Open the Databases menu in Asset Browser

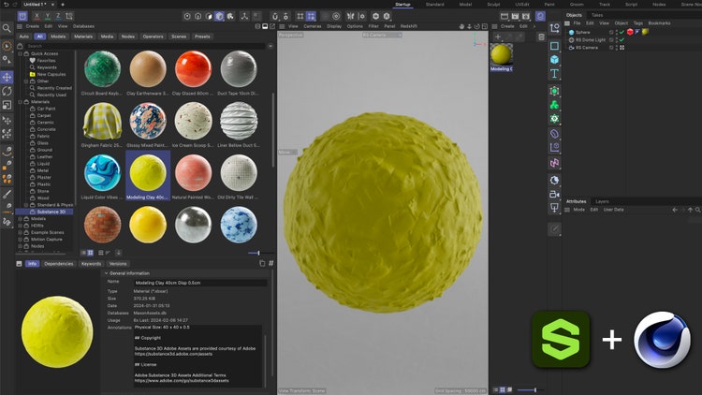pyautogui.click(x=83, y=26)
